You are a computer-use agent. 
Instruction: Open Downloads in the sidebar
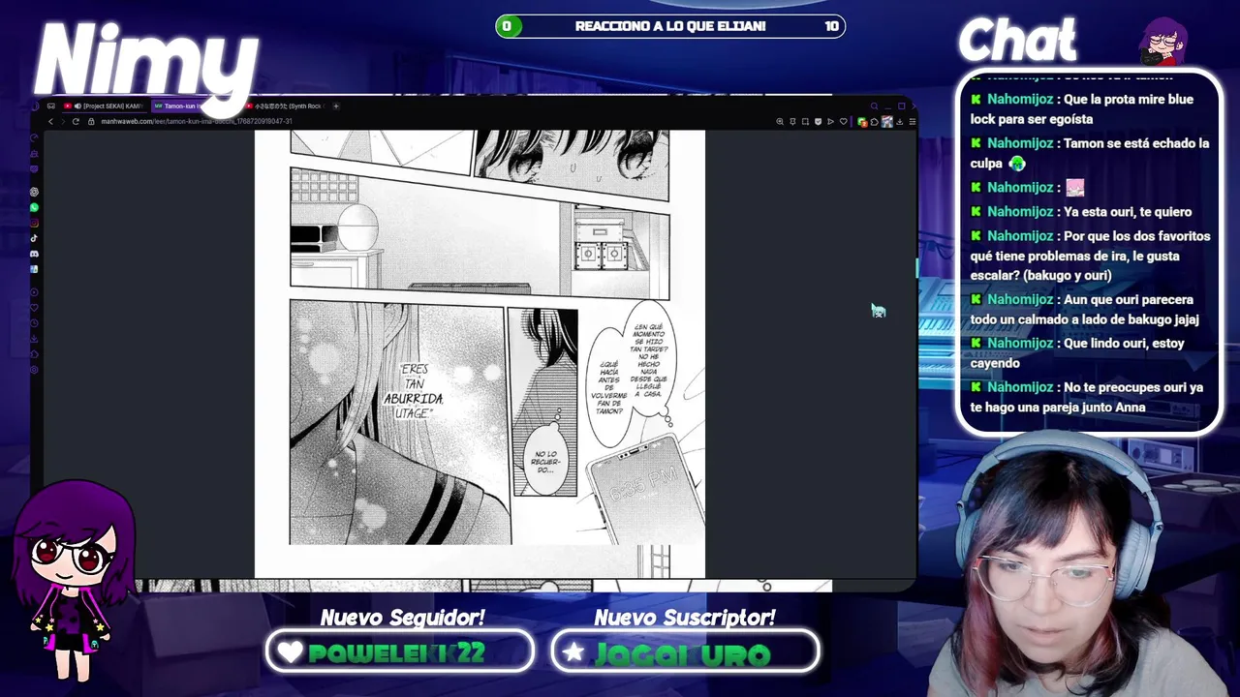tap(34, 339)
